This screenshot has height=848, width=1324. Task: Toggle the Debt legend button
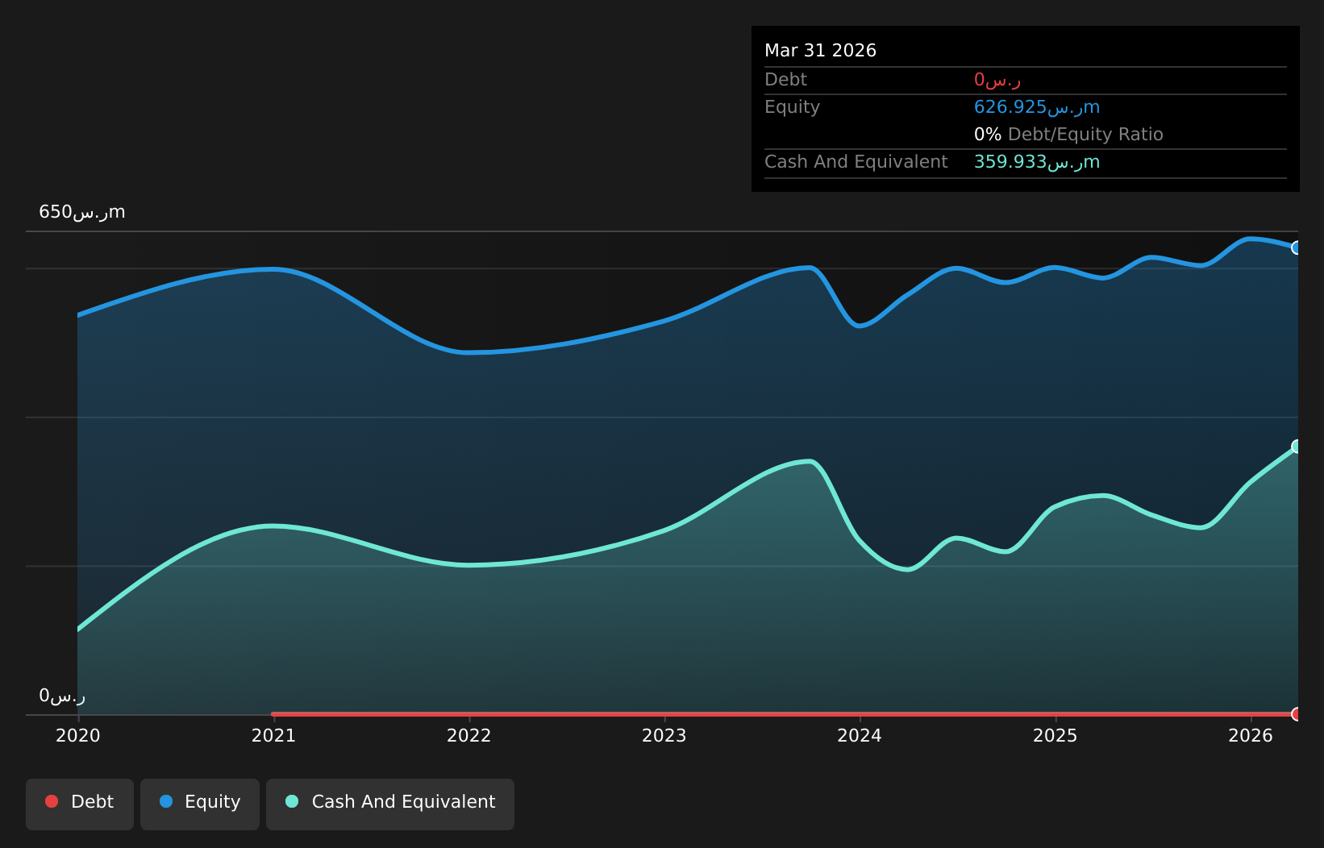80,804
